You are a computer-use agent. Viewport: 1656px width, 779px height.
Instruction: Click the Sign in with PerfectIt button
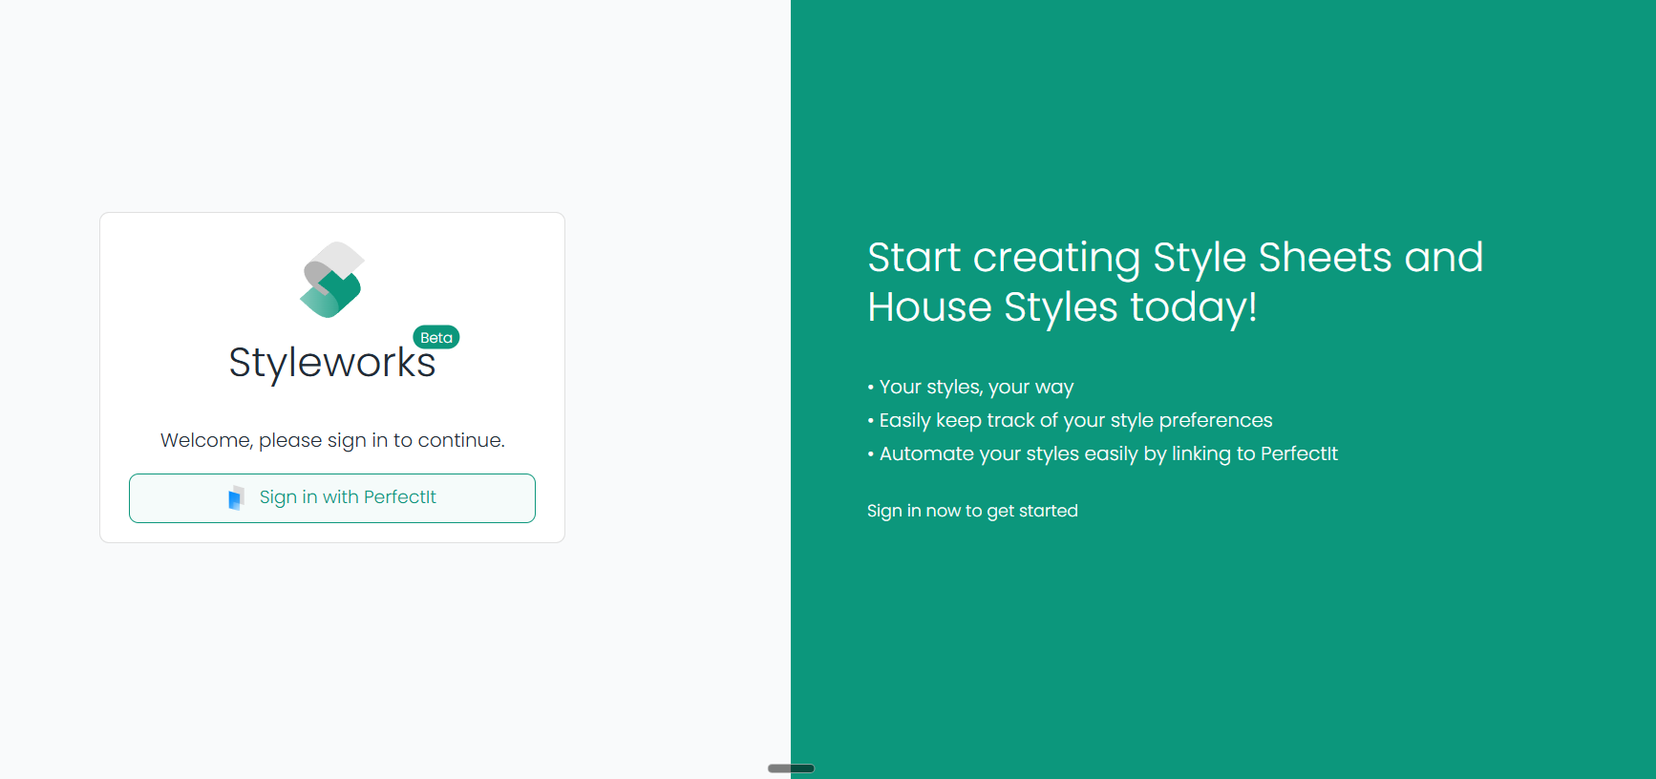pyautogui.click(x=332, y=498)
